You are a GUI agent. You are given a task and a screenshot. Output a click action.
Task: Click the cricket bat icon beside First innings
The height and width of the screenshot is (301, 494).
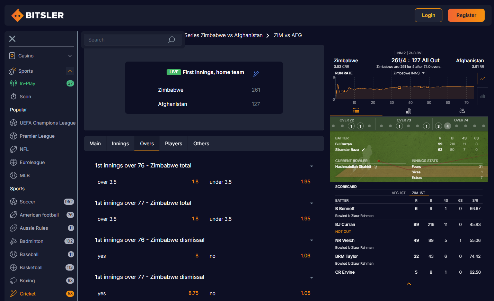click(256, 74)
